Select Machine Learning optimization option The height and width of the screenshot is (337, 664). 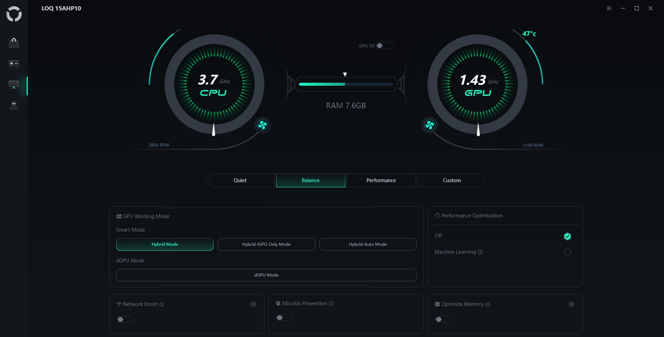pyautogui.click(x=567, y=252)
